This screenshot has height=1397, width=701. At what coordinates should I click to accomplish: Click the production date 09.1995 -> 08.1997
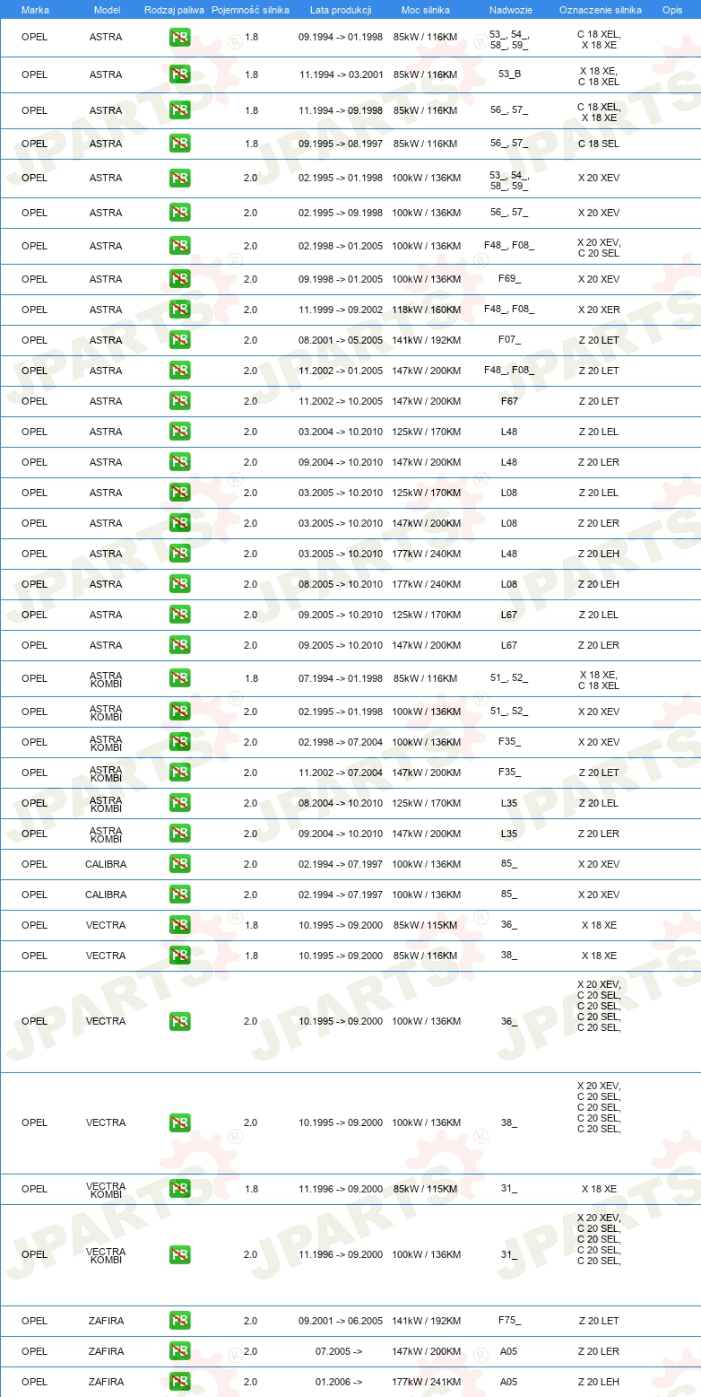pos(341,144)
